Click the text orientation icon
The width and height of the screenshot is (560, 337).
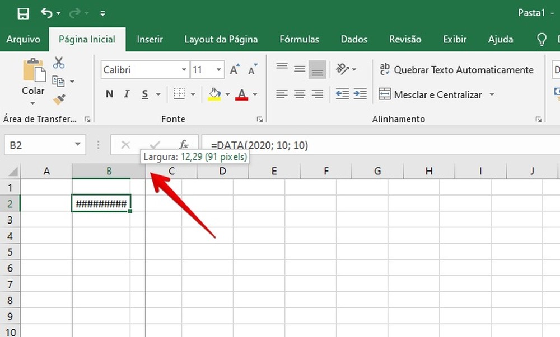tap(342, 69)
